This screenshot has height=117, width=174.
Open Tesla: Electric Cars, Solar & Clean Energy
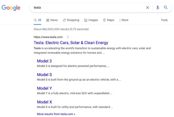pyautogui.click(x=71, y=43)
